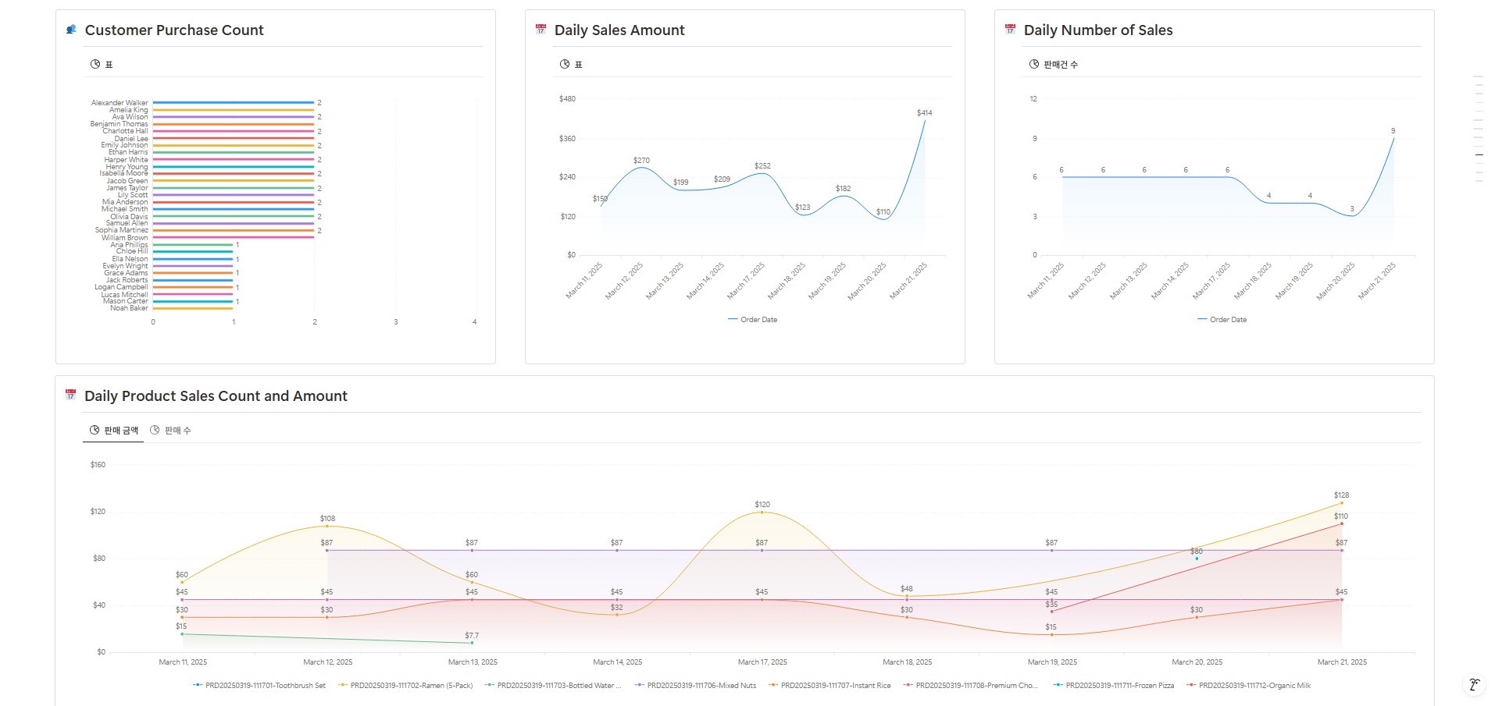Click March 20, 2025 on the product sales chart axis
This screenshot has width=1495, height=706.
(1197, 662)
